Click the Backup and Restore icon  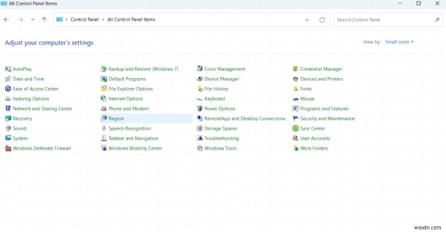pyautogui.click(x=104, y=69)
